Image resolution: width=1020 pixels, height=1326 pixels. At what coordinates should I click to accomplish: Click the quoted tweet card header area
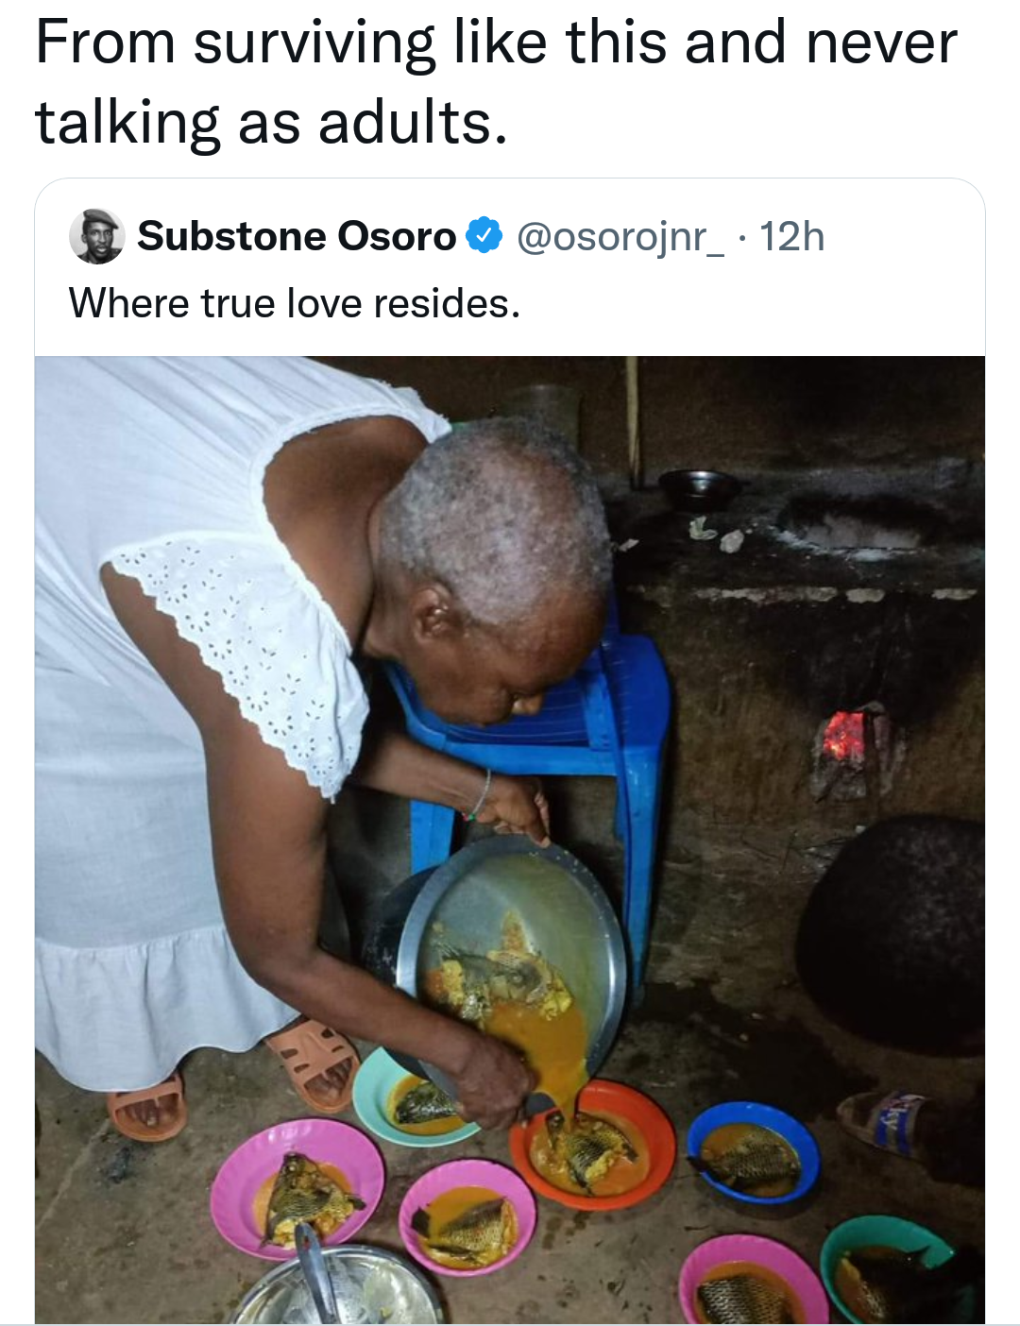coord(510,267)
